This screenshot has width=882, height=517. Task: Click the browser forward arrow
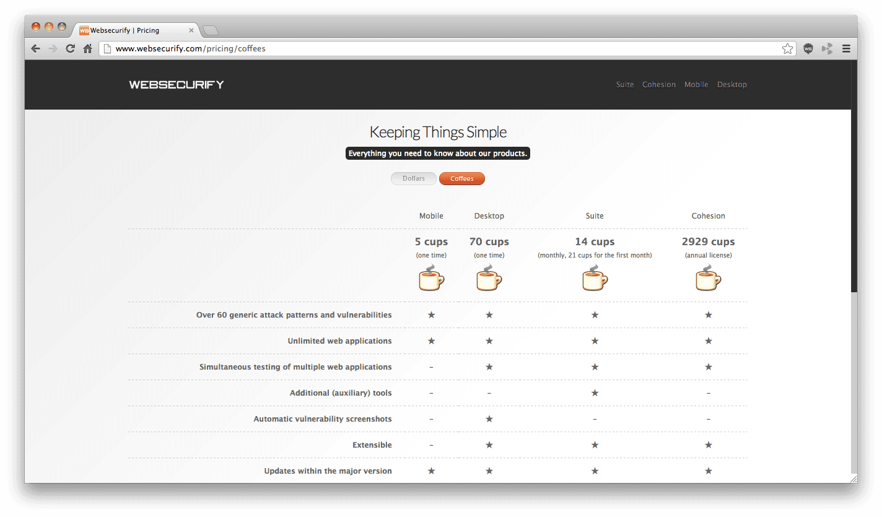click(x=53, y=48)
